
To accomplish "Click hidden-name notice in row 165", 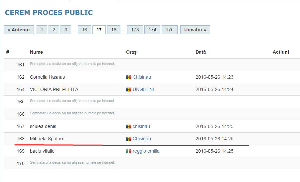I will tap(72, 101).
